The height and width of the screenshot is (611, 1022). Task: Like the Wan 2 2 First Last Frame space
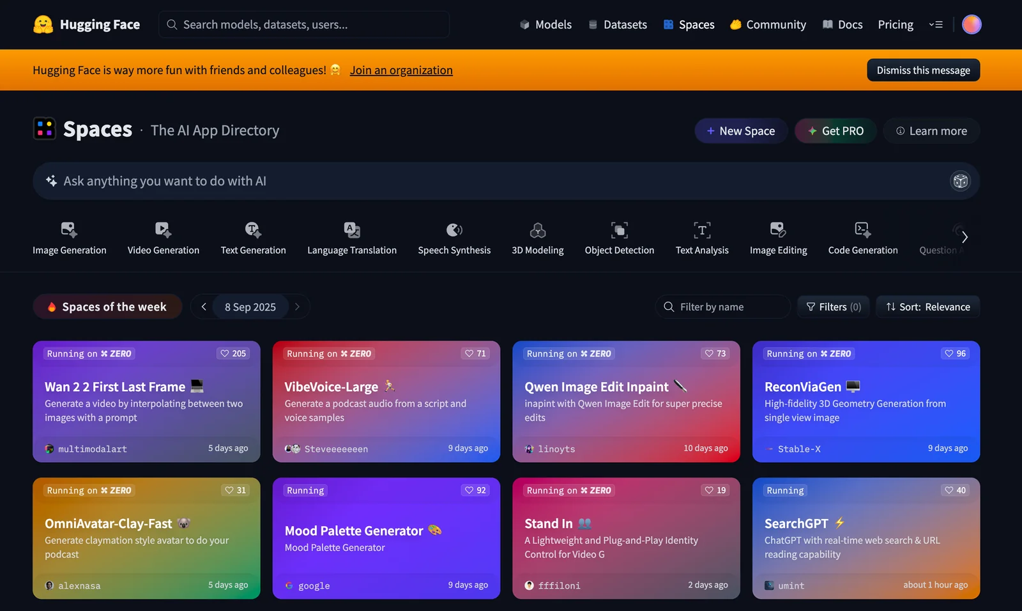click(233, 353)
